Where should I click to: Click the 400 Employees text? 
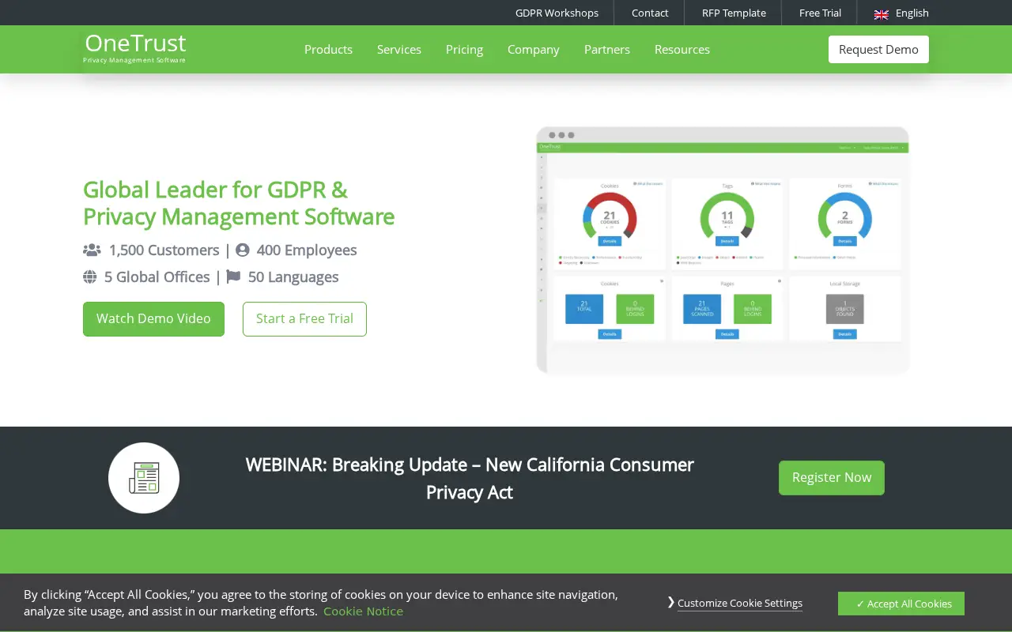point(307,250)
